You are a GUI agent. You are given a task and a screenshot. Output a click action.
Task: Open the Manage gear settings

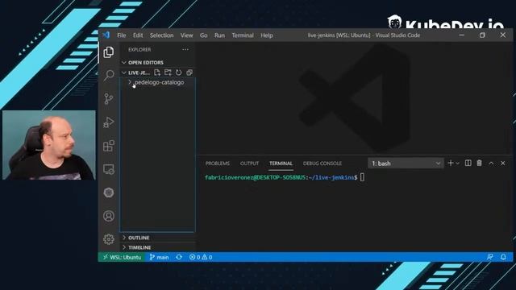[109, 239]
